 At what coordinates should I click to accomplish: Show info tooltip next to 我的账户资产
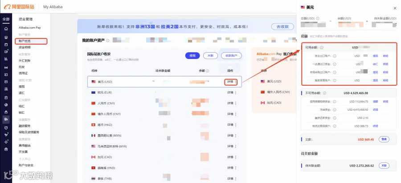point(108,41)
